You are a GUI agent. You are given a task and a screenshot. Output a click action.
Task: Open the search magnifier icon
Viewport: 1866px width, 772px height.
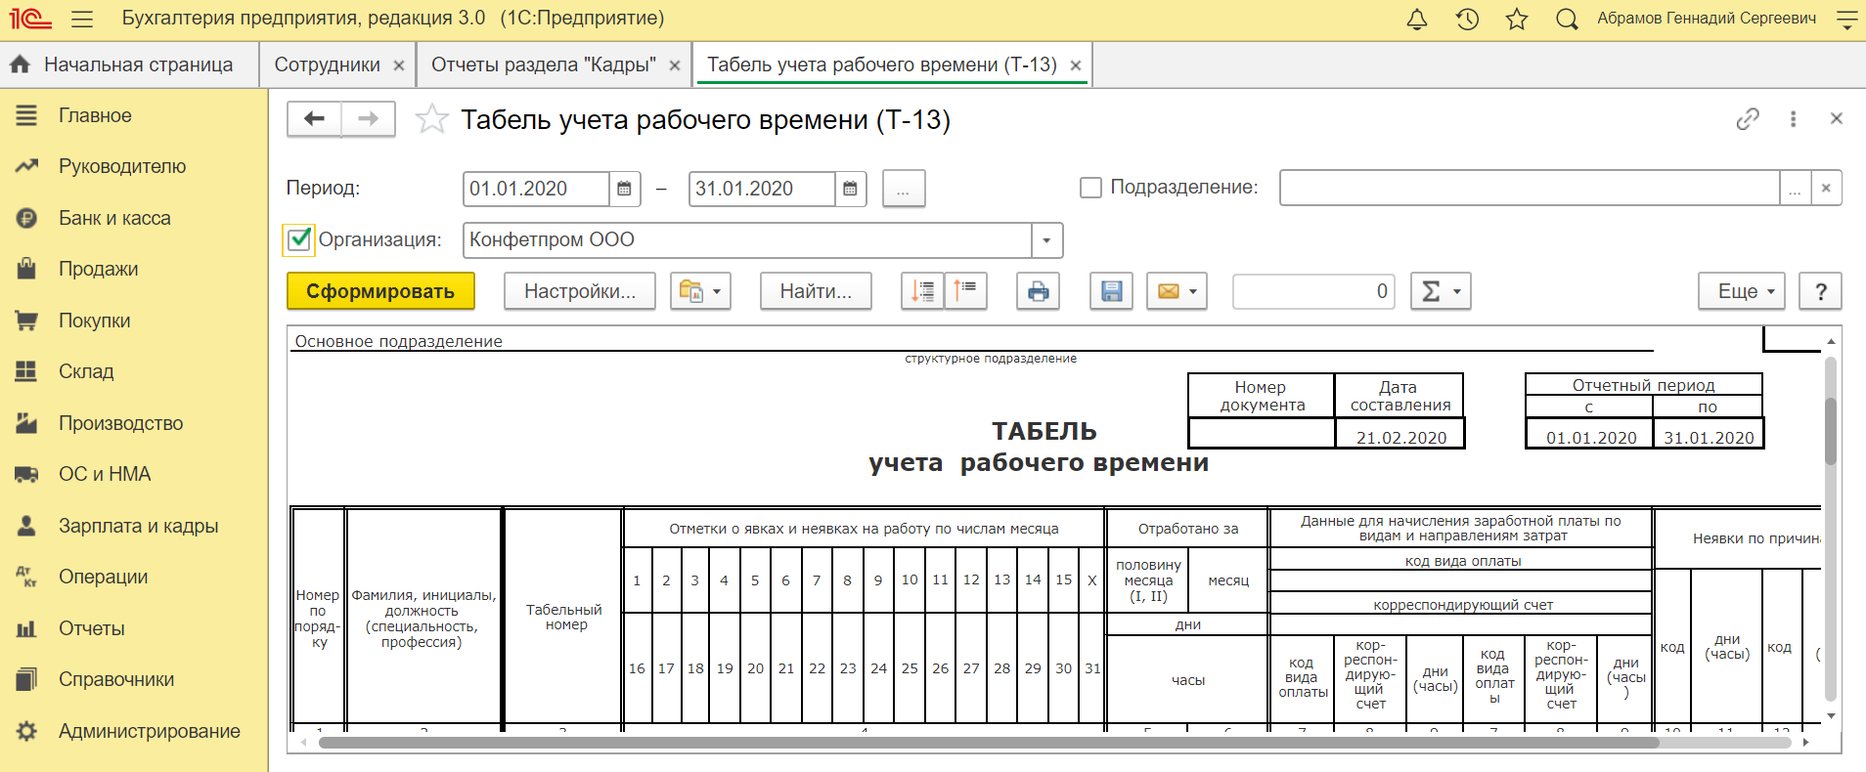click(x=1567, y=20)
